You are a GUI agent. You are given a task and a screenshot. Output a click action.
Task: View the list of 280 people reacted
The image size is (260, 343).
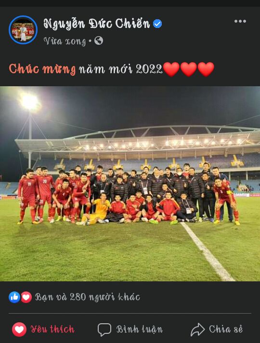point(87,297)
